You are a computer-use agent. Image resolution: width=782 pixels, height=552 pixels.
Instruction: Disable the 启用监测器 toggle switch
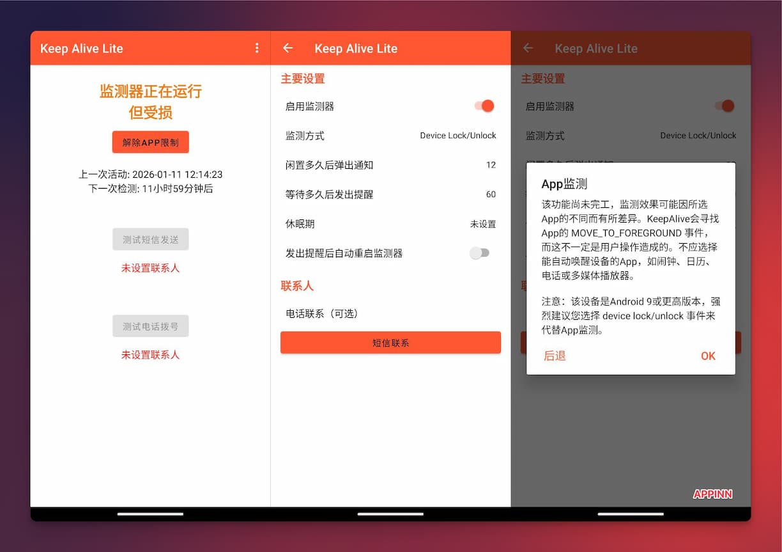[485, 106]
